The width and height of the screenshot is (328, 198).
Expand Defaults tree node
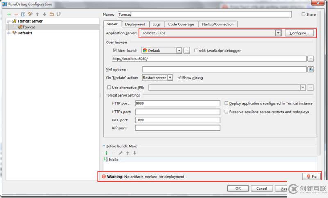8,33
